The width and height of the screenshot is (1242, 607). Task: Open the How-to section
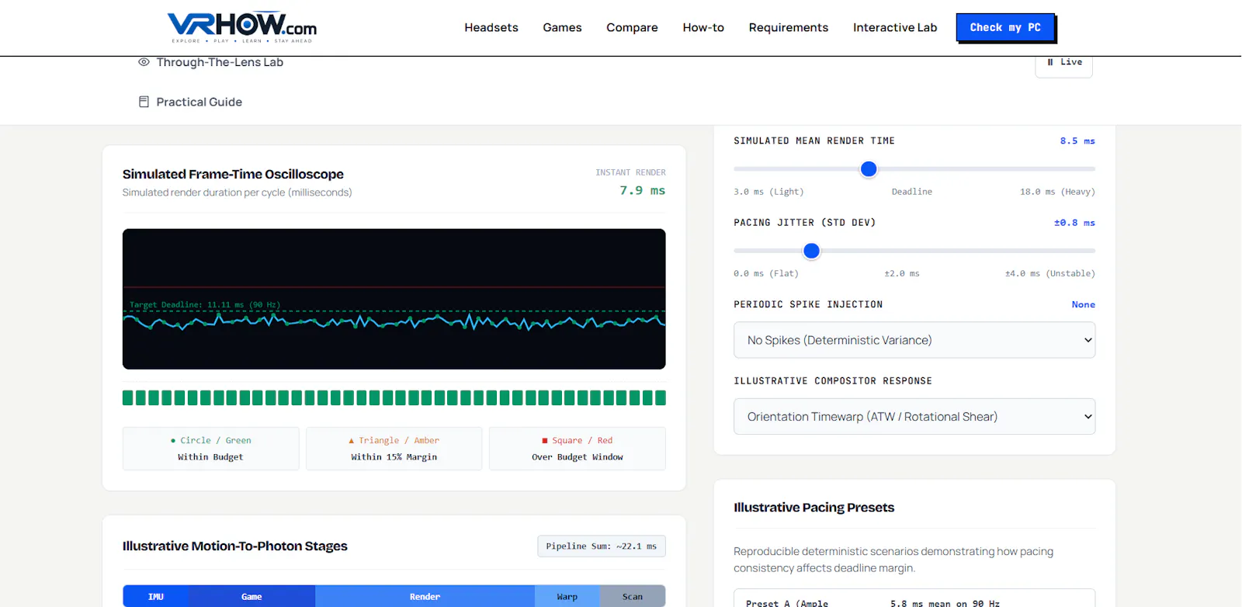click(x=703, y=27)
